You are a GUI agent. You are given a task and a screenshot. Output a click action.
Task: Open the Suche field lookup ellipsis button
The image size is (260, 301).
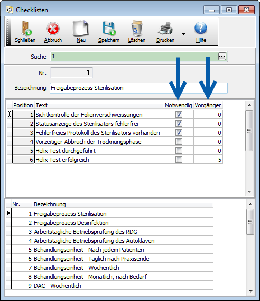coord(222,57)
